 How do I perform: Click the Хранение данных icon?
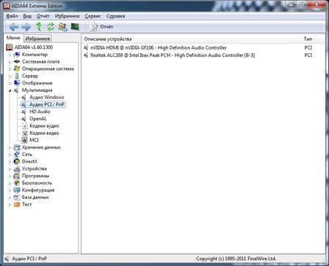coord(17,147)
